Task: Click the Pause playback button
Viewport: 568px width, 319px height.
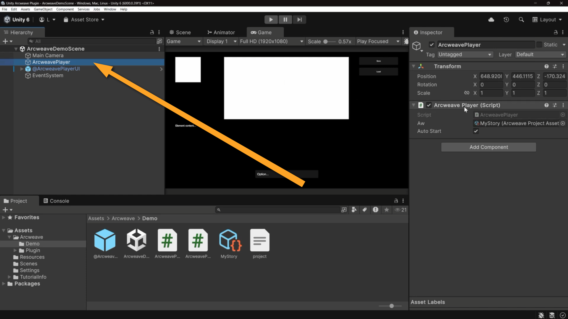Action: [285, 19]
